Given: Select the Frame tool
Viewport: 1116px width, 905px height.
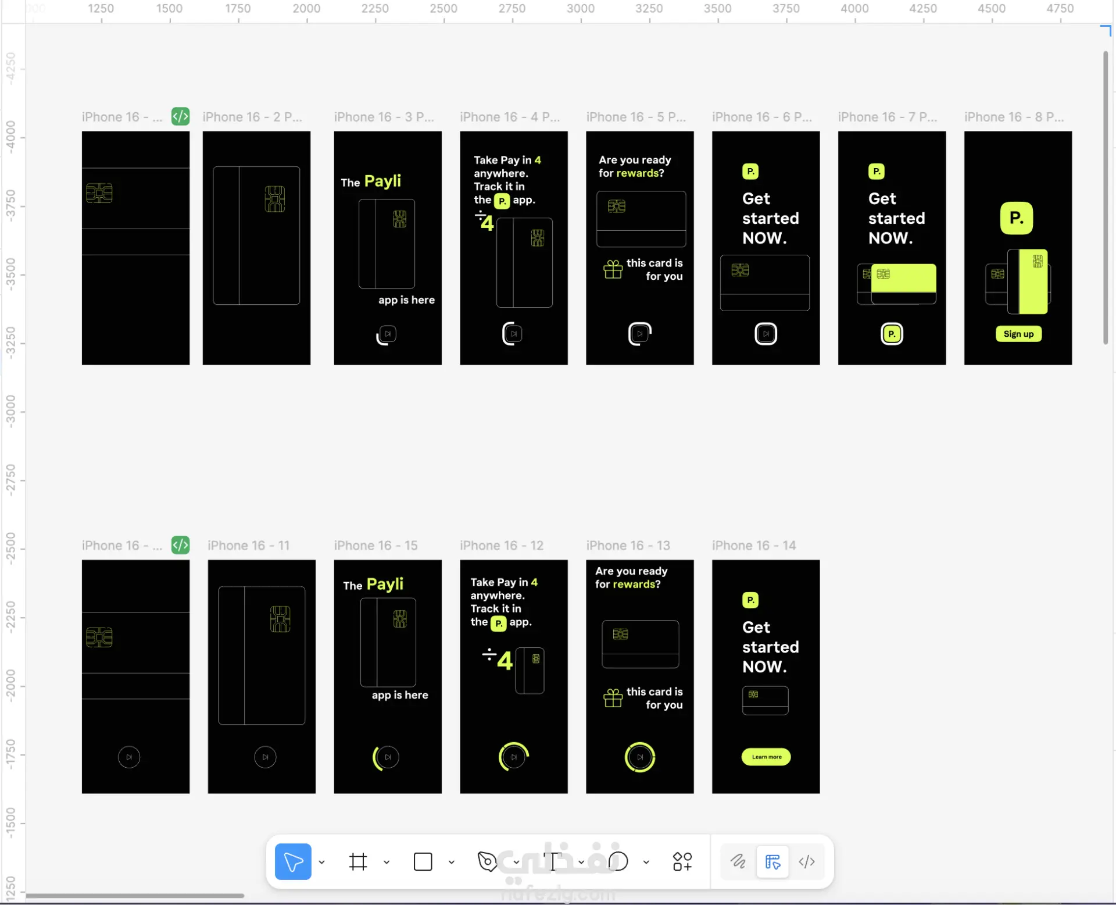Looking at the screenshot, I should (358, 861).
